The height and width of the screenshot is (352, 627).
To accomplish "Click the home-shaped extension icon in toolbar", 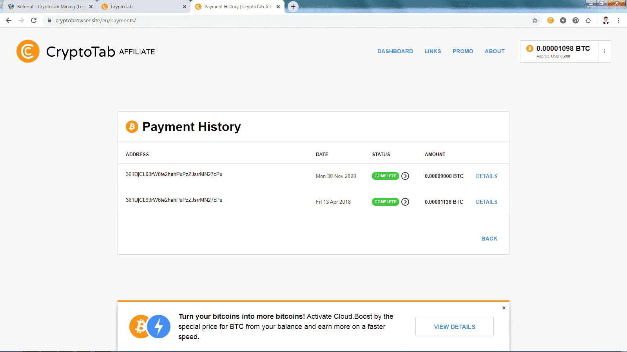I will pyautogui.click(x=588, y=20).
